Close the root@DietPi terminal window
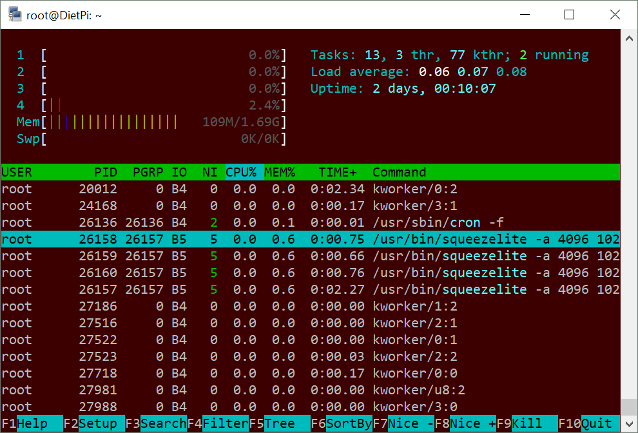Viewport: 638px width, 433px height. (x=615, y=15)
